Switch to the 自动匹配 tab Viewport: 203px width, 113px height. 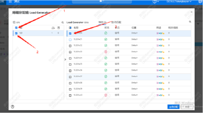[x=116, y=22]
